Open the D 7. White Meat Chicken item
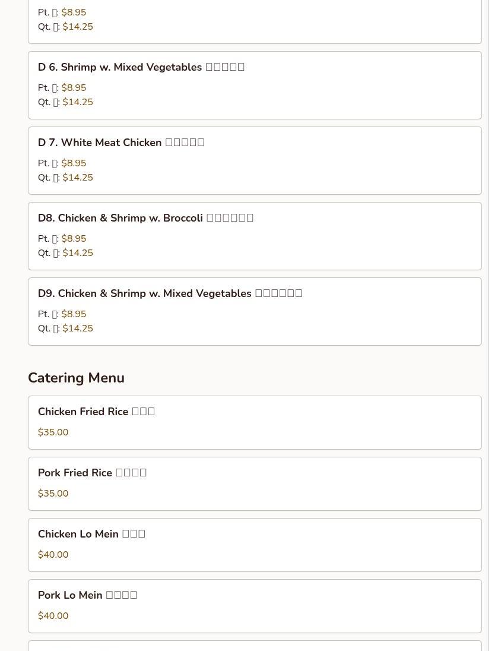 tap(121, 143)
